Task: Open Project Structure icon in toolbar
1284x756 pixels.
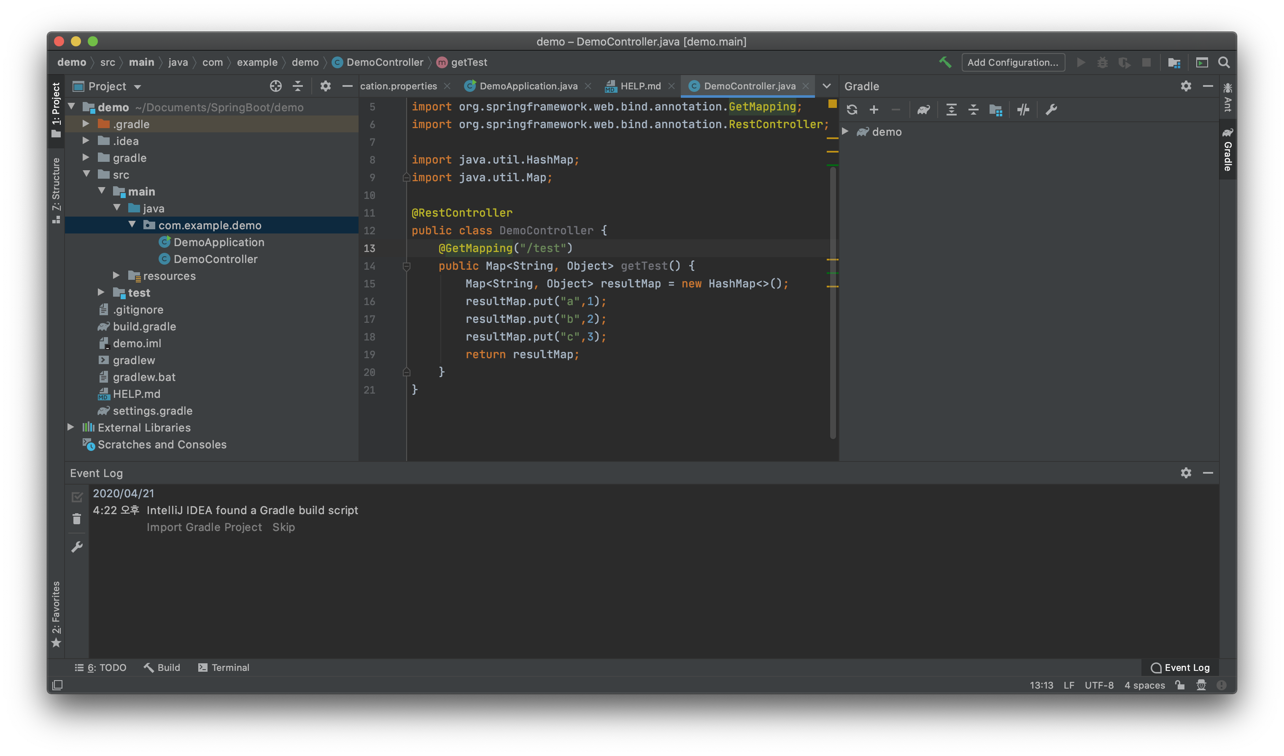Action: pos(1174,62)
